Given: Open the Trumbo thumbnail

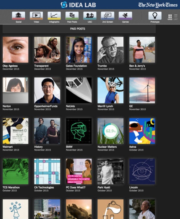Looking at the screenshot, I should 111,50.
